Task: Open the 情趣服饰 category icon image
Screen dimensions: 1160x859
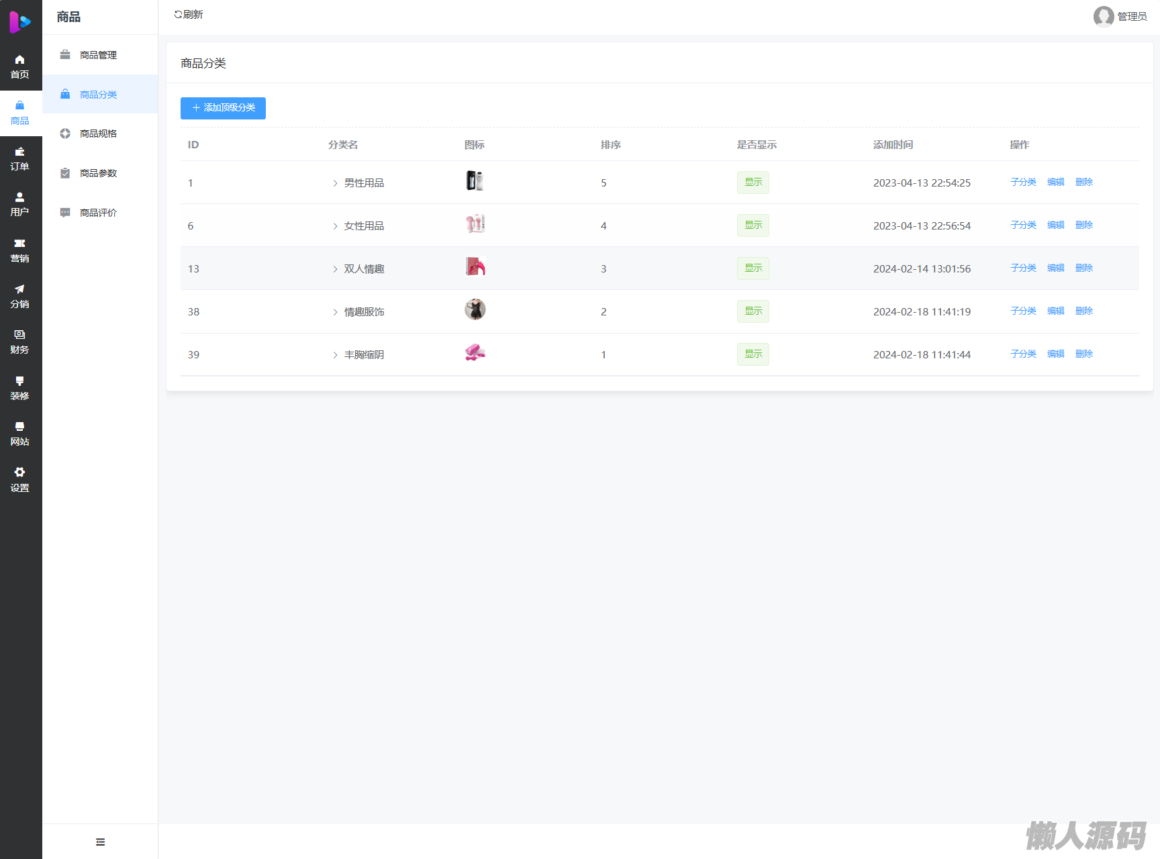Action: (475, 309)
